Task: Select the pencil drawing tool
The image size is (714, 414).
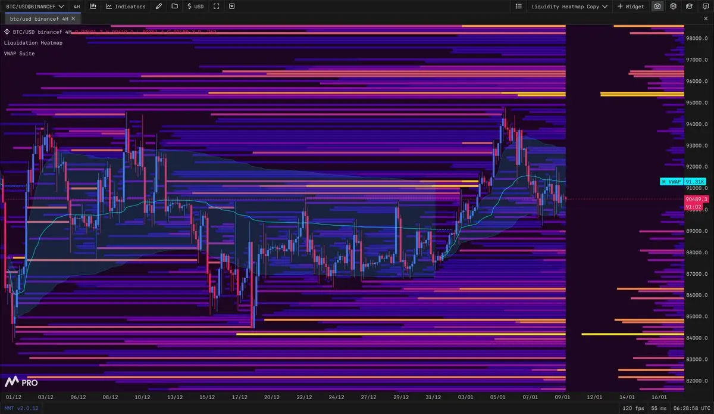Action: click(x=158, y=6)
